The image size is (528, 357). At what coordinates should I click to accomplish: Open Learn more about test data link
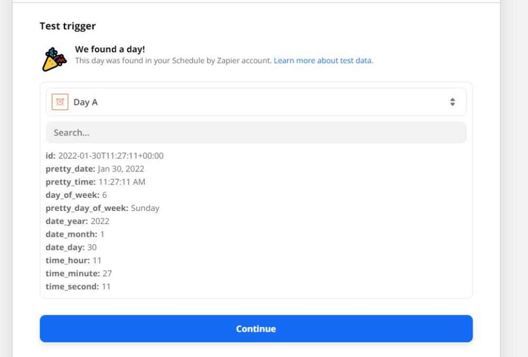point(323,61)
